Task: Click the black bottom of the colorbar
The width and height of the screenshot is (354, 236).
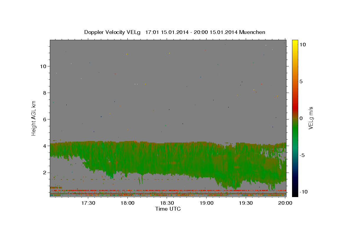Action: [295, 193]
